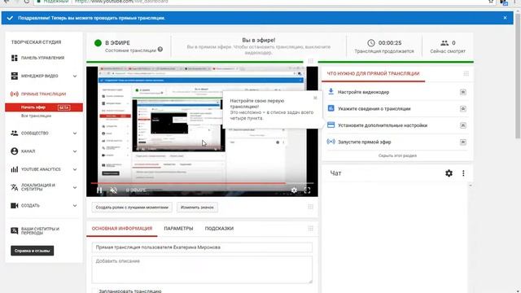Click the stream title input field
Viewport: 521px width, 293px height.
point(202,247)
